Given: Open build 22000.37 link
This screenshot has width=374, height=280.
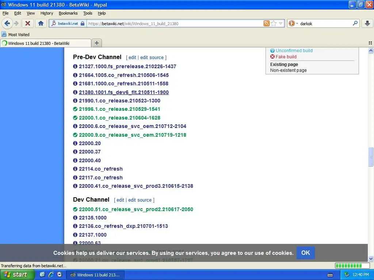Looking at the screenshot, I should [90, 152].
